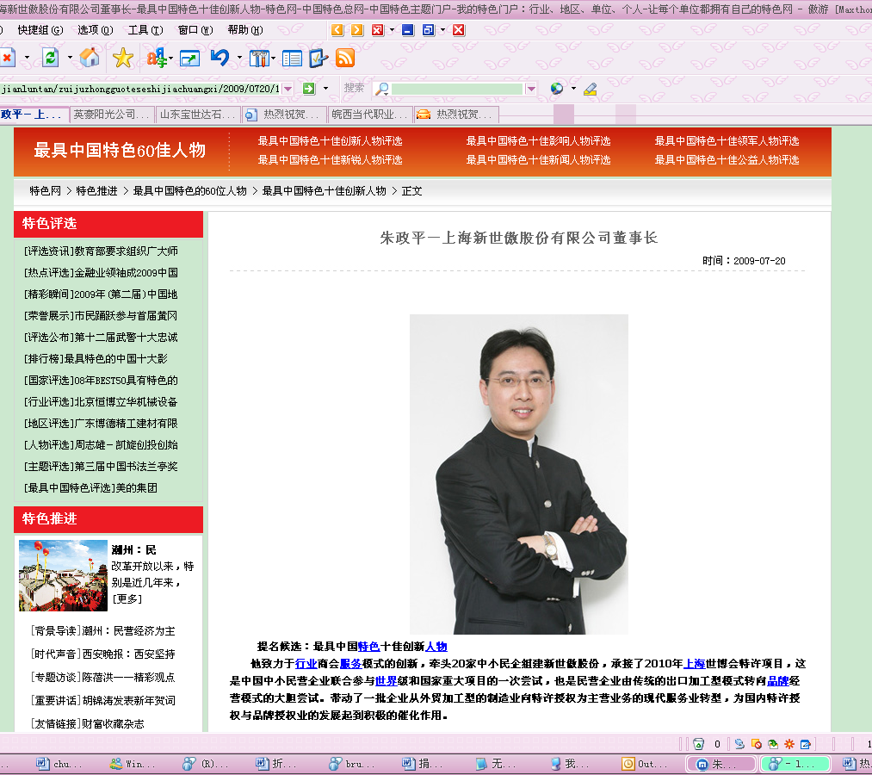Click the 上海 hyperlink in article text
This screenshot has height=775, width=872.
pos(694,664)
